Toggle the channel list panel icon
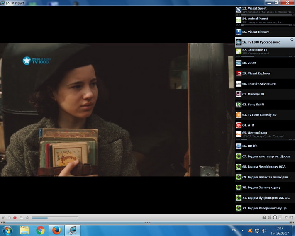 (x=280, y=217)
